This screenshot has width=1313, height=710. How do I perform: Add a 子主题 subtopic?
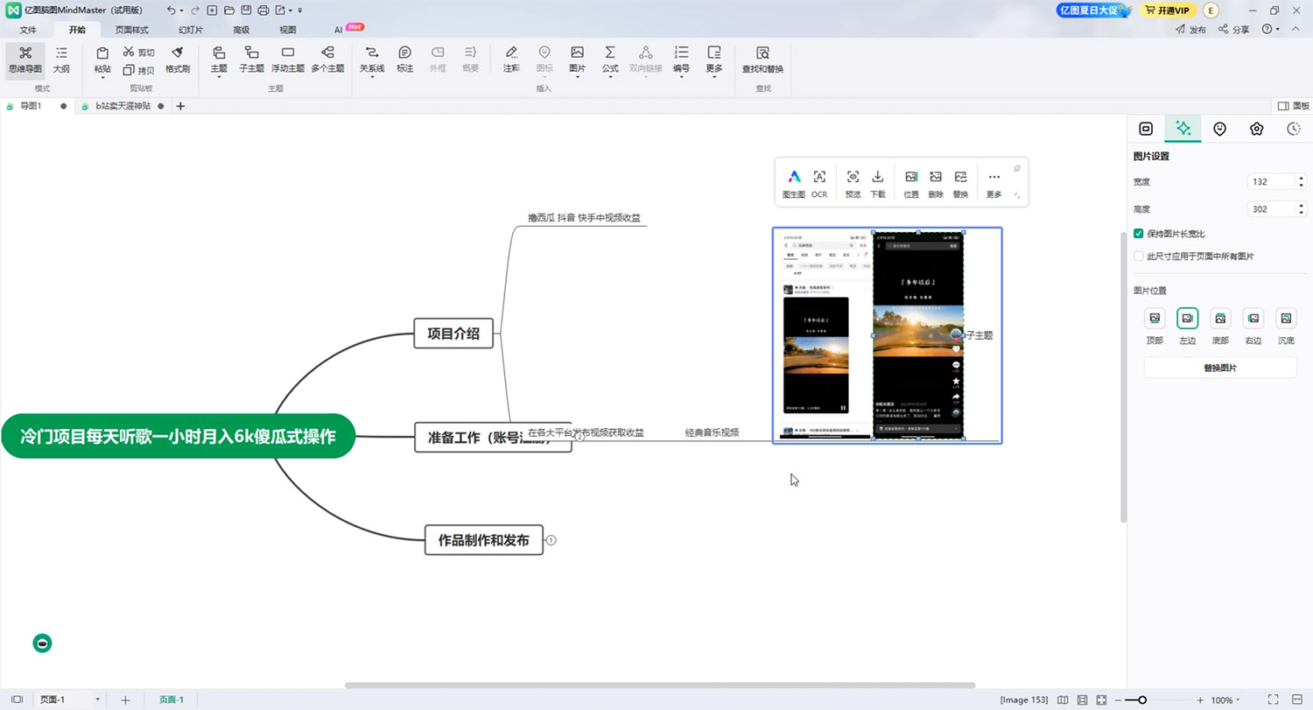(x=251, y=59)
